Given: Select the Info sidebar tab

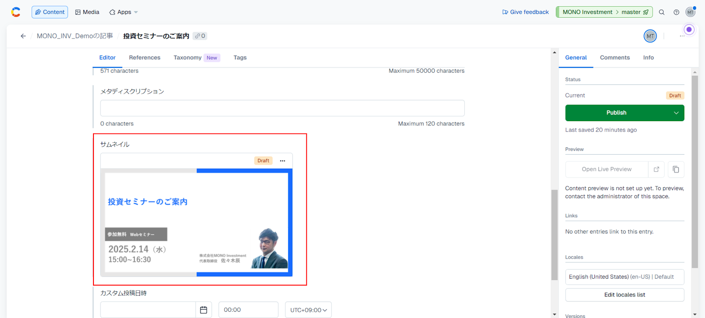Looking at the screenshot, I should point(649,58).
